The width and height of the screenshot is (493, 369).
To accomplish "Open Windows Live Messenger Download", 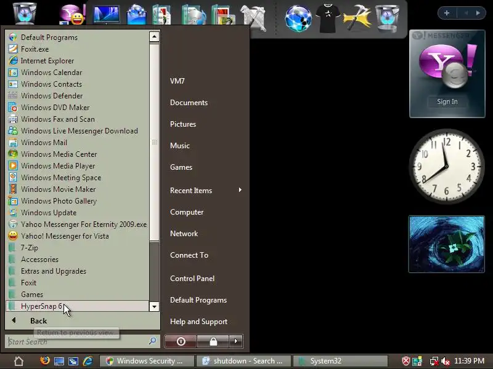I will pyautogui.click(x=77, y=131).
